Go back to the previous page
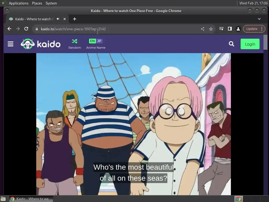269x202 pixels. tap(9, 29)
